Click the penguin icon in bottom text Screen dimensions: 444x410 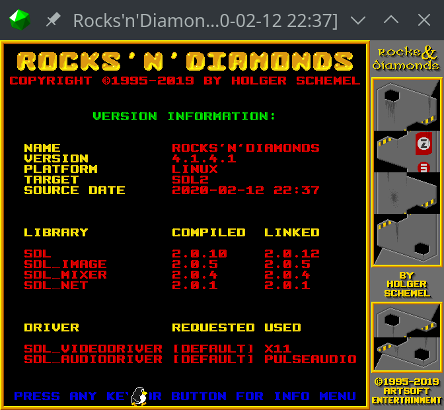point(139,395)
